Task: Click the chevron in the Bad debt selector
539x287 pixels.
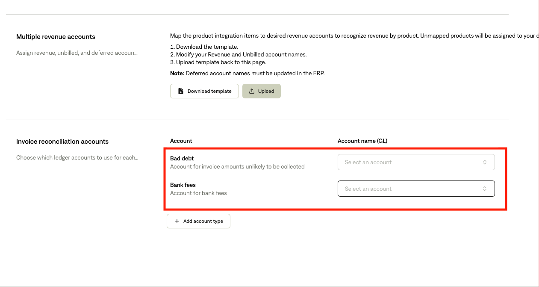Action: click(485, 162)
